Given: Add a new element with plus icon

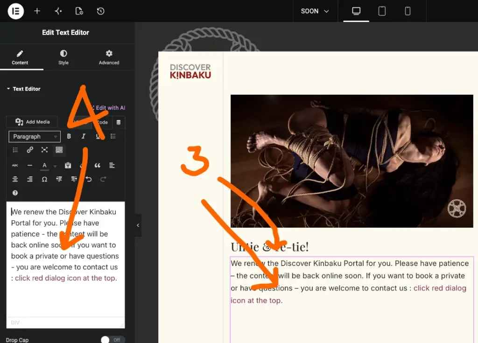Looking at the screenshot, I should point(37,11).
